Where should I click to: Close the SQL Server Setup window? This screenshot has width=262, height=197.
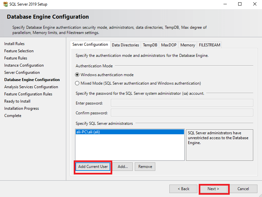click(x=254, y=4)
